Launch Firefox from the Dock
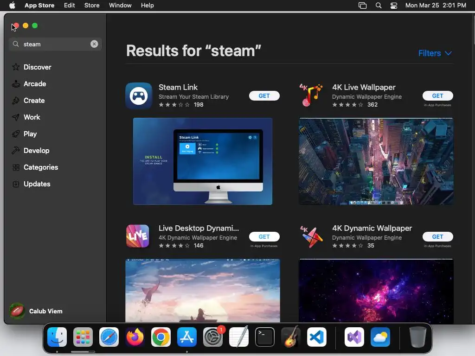Image resolution: width=475 pixels, height=356 pixels. (x=135, y=337)
